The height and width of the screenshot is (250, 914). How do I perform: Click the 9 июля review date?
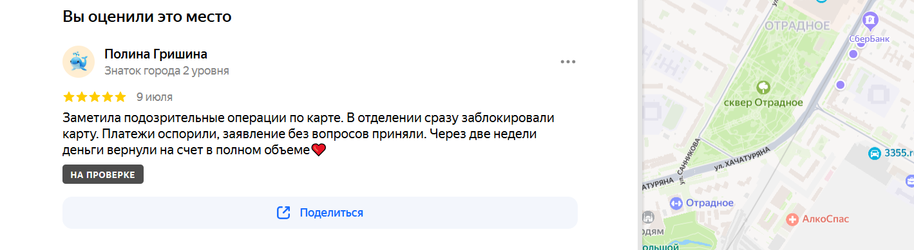tap(155, 97)
